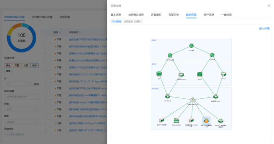
Task: Select the 全网业务 tag button
Action: (133, 21)
